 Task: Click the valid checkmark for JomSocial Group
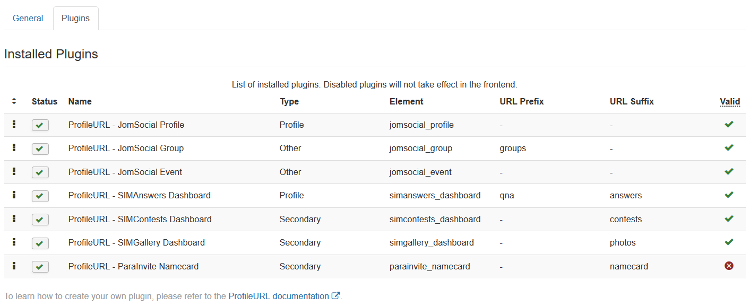729,147
